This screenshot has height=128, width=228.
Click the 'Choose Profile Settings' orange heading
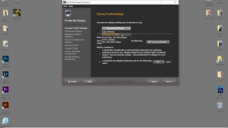pyautogui.click(x=110, y=14)
